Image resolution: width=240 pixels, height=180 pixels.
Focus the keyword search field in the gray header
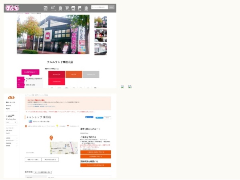[x=100, y=7]
